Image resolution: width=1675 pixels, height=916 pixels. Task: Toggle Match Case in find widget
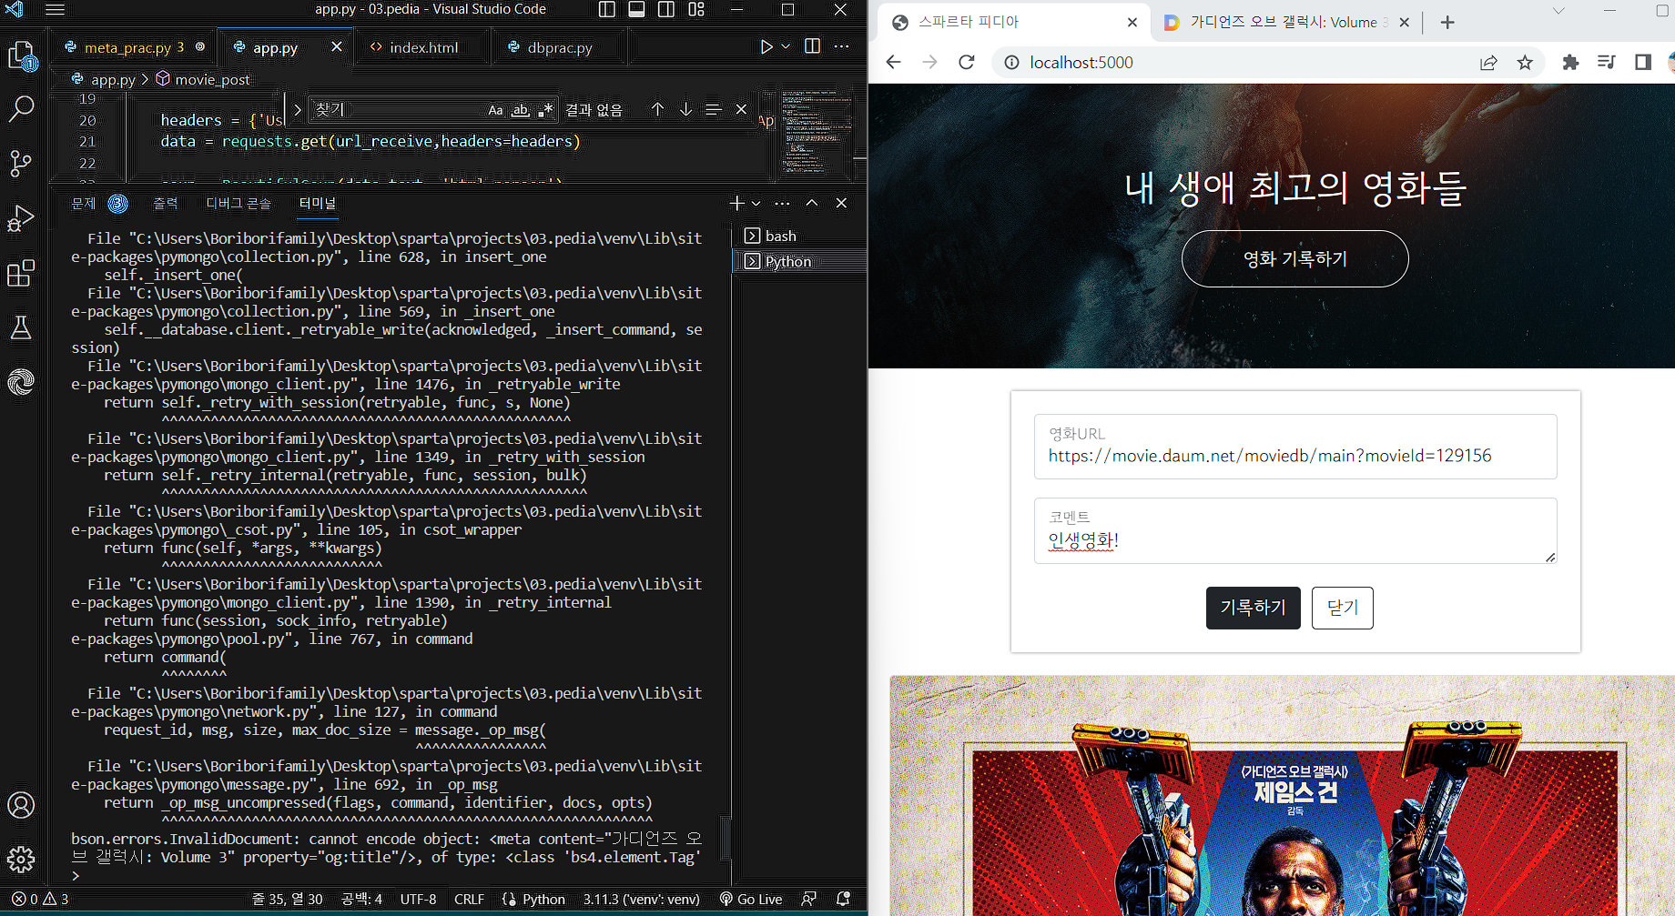[x=495, y=110]
